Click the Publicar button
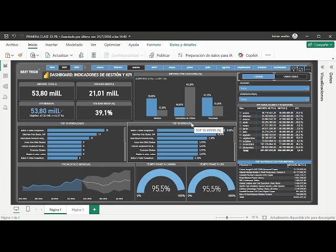 click(x=160, y=55)
